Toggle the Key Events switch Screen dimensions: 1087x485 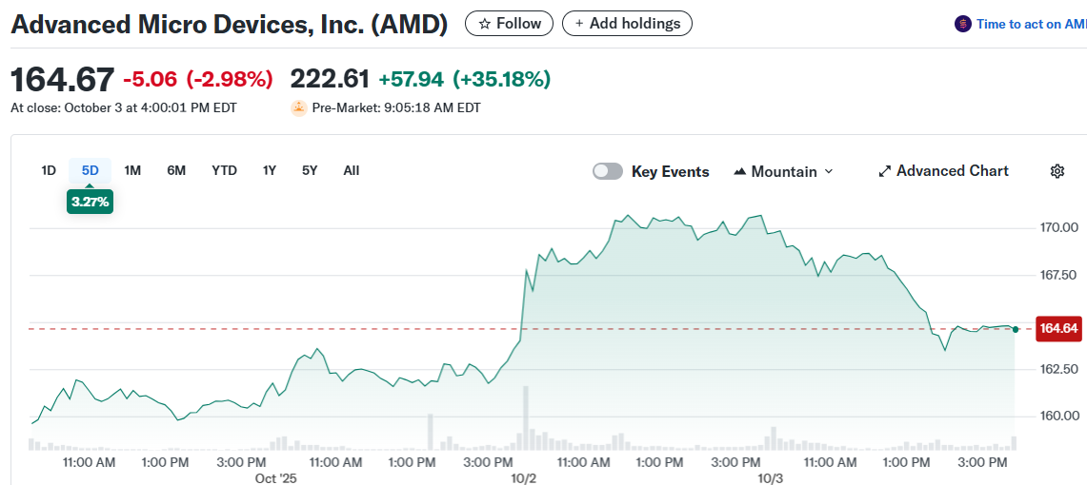point(607,171)
